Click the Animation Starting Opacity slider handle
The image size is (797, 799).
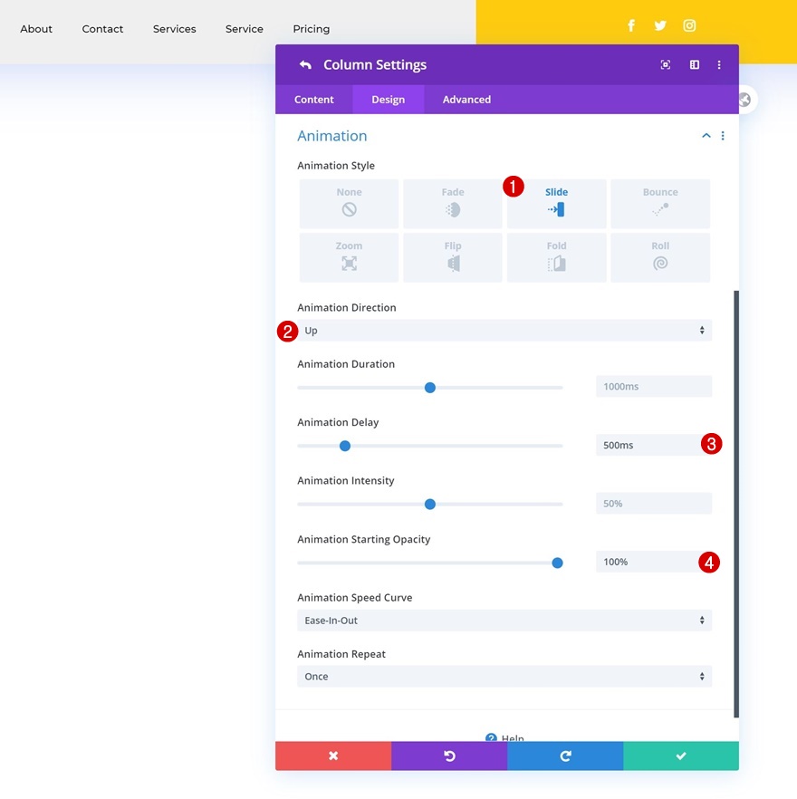click(558, 563)
